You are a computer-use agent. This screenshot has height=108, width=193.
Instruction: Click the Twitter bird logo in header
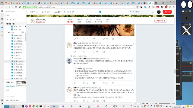[x=100, y=12]
